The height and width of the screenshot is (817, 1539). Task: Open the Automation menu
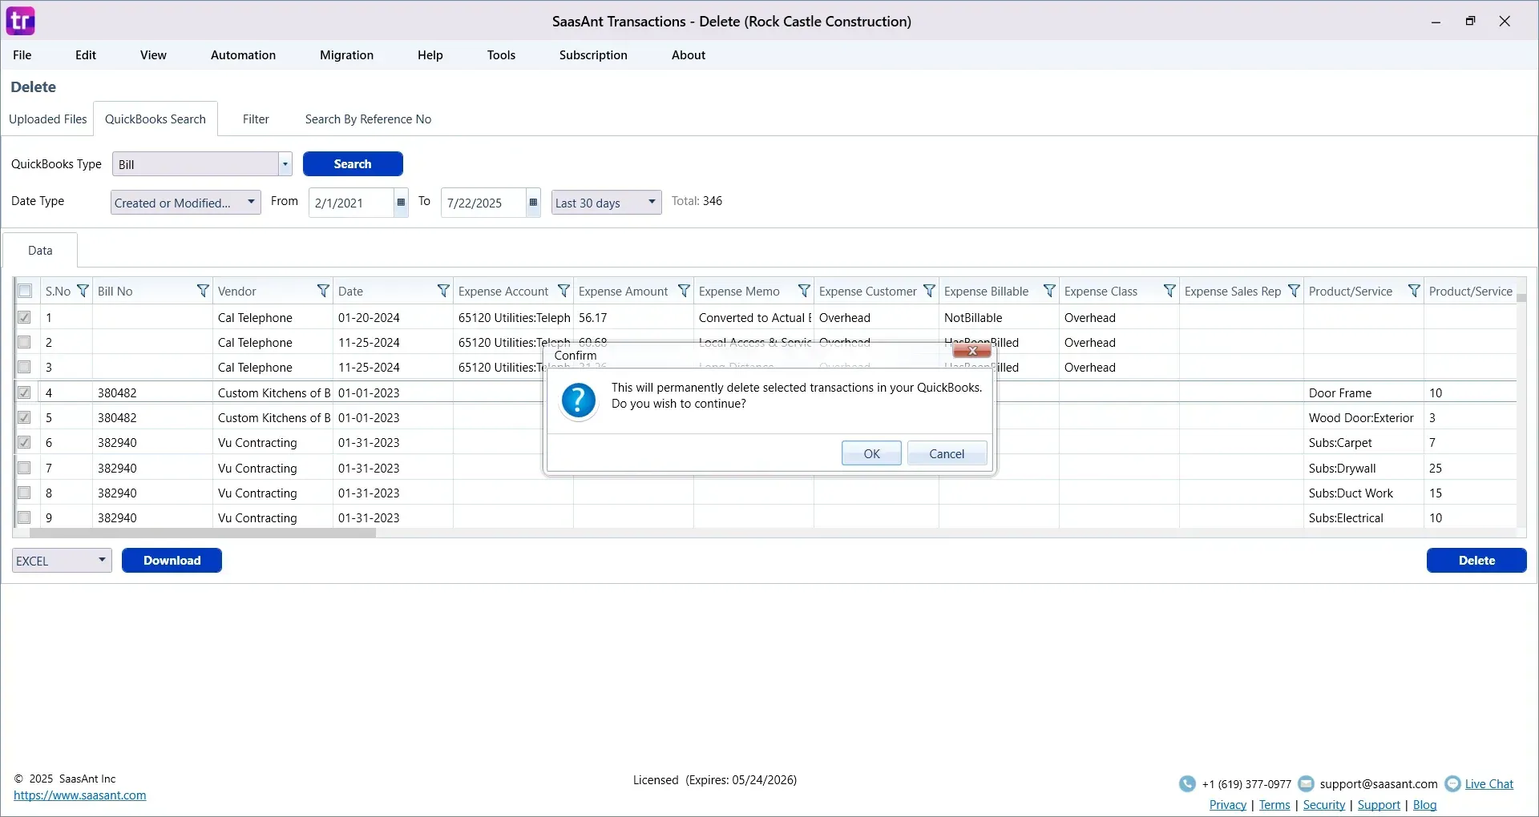click(243, 55)
